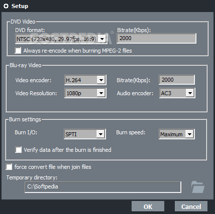Image resolution: width=215 pixels, height=214 pixels.
Task: Click the Blu-ray Video group title
Action: click(x=26, y=65)
